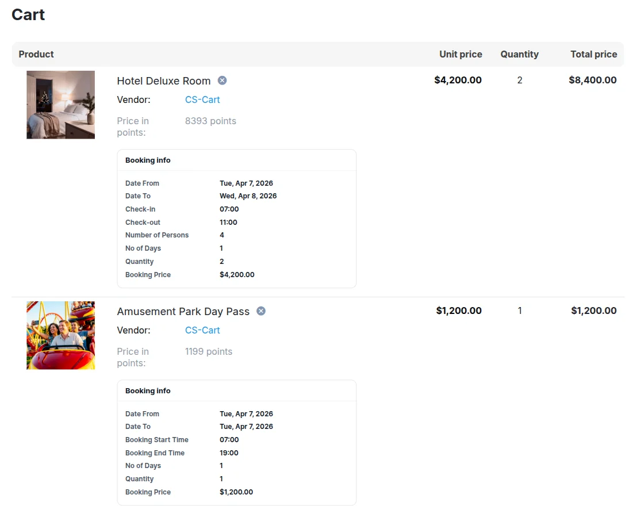Click the Total price column header
The image size is (644, 506).
click(594, 54)
